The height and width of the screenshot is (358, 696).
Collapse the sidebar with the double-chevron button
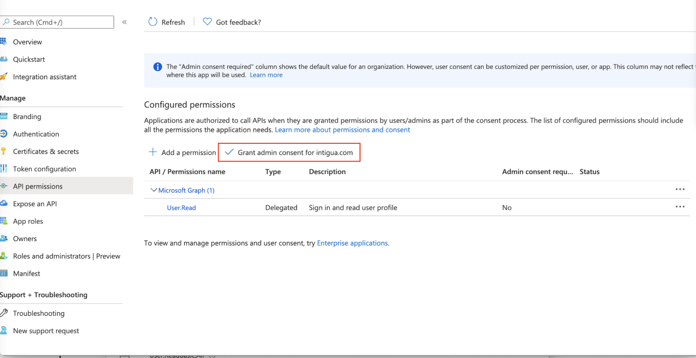[124, 22]
